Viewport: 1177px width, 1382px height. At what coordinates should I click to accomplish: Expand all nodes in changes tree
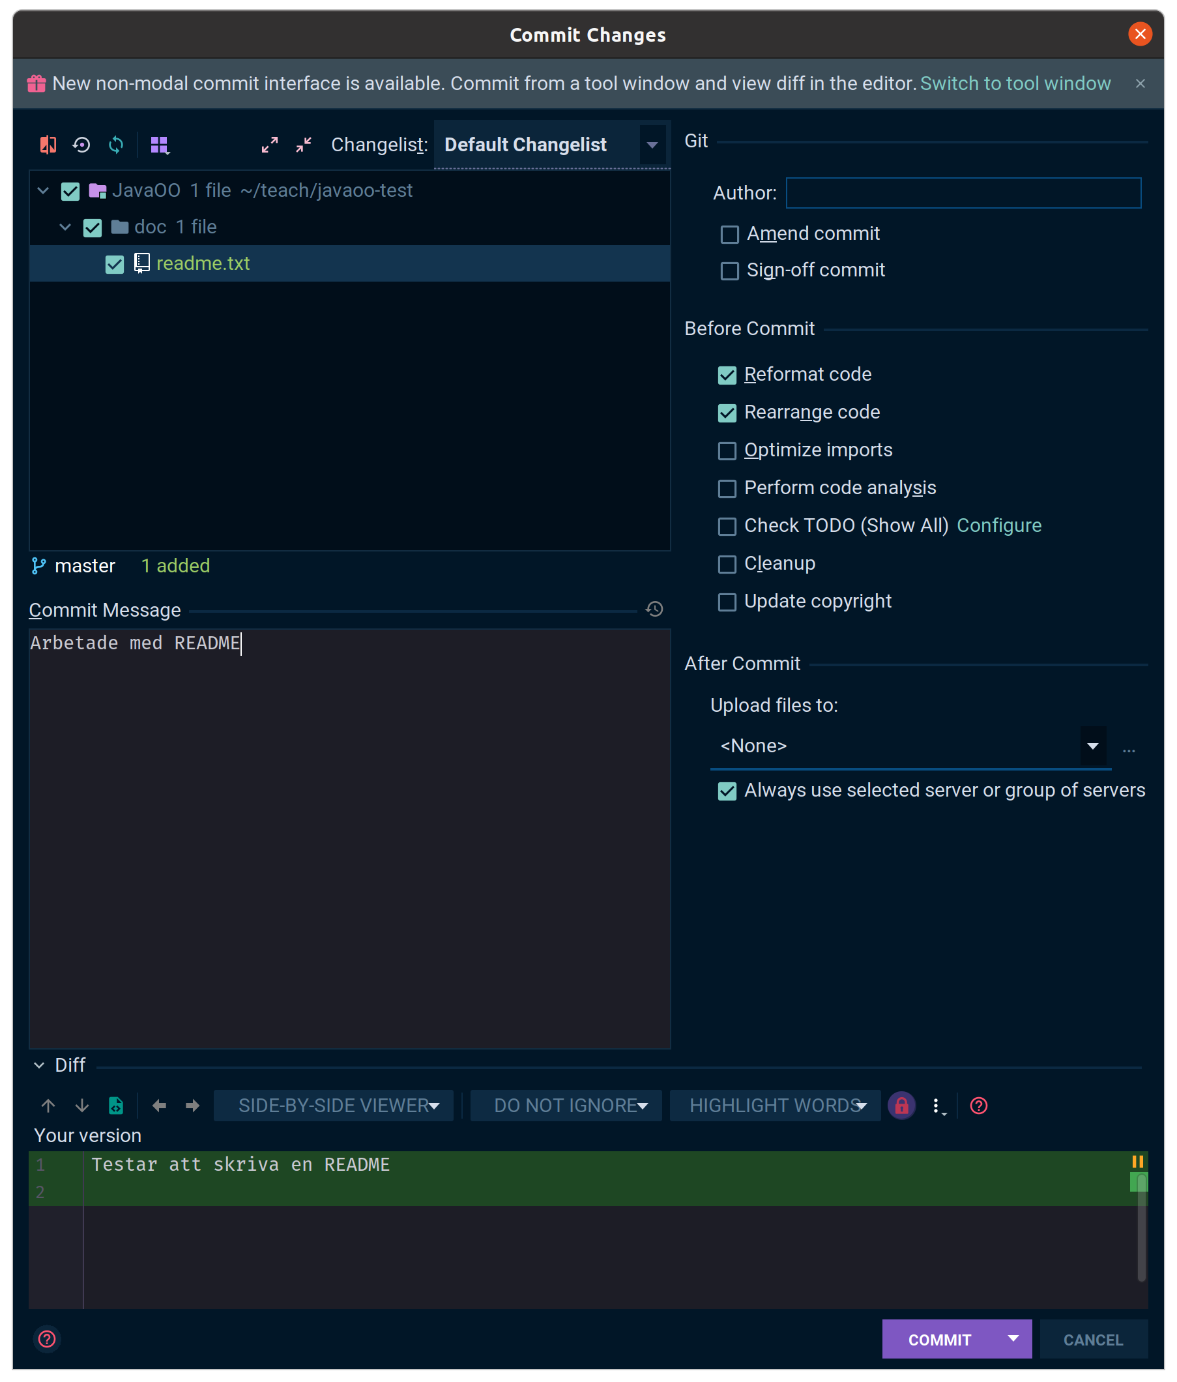(x=269, y=145)
